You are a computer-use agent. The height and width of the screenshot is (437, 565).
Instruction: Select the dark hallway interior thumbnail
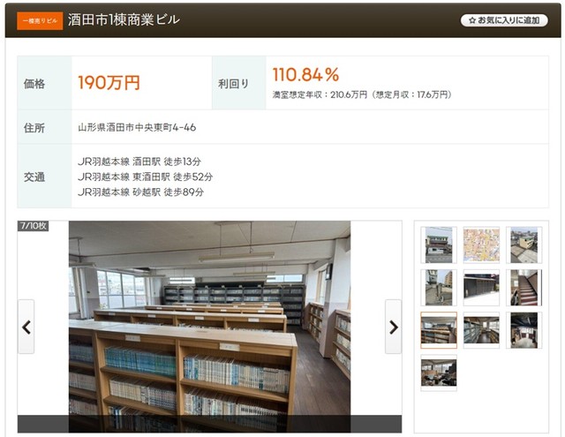pyautogui.click(x=524, y=330)
